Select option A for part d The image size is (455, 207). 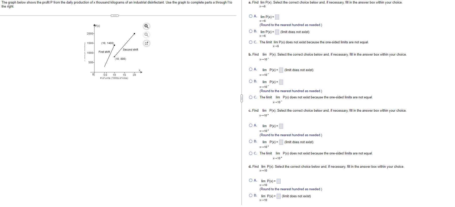251,180
